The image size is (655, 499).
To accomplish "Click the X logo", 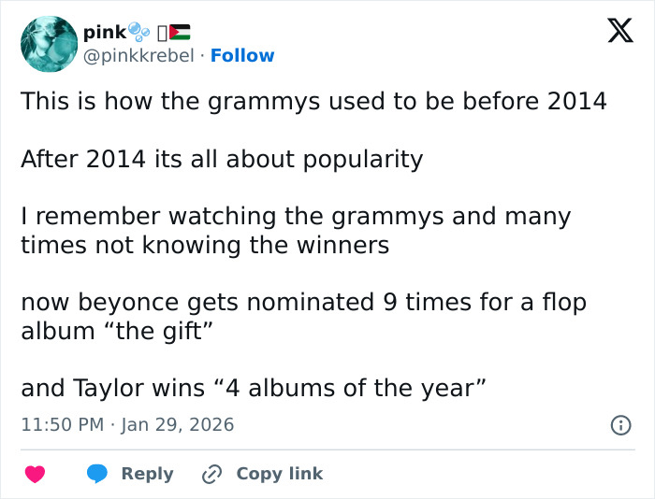I will click(x=614, y=33).
